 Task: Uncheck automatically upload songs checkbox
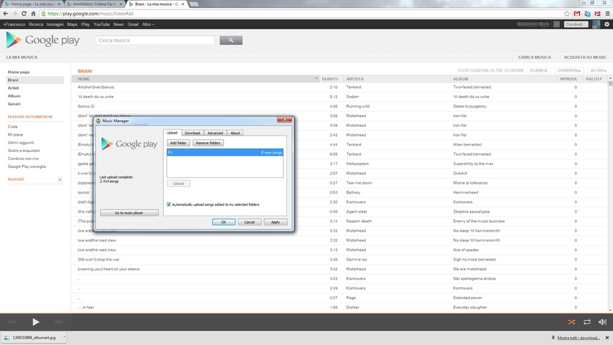tap(169, 205)
